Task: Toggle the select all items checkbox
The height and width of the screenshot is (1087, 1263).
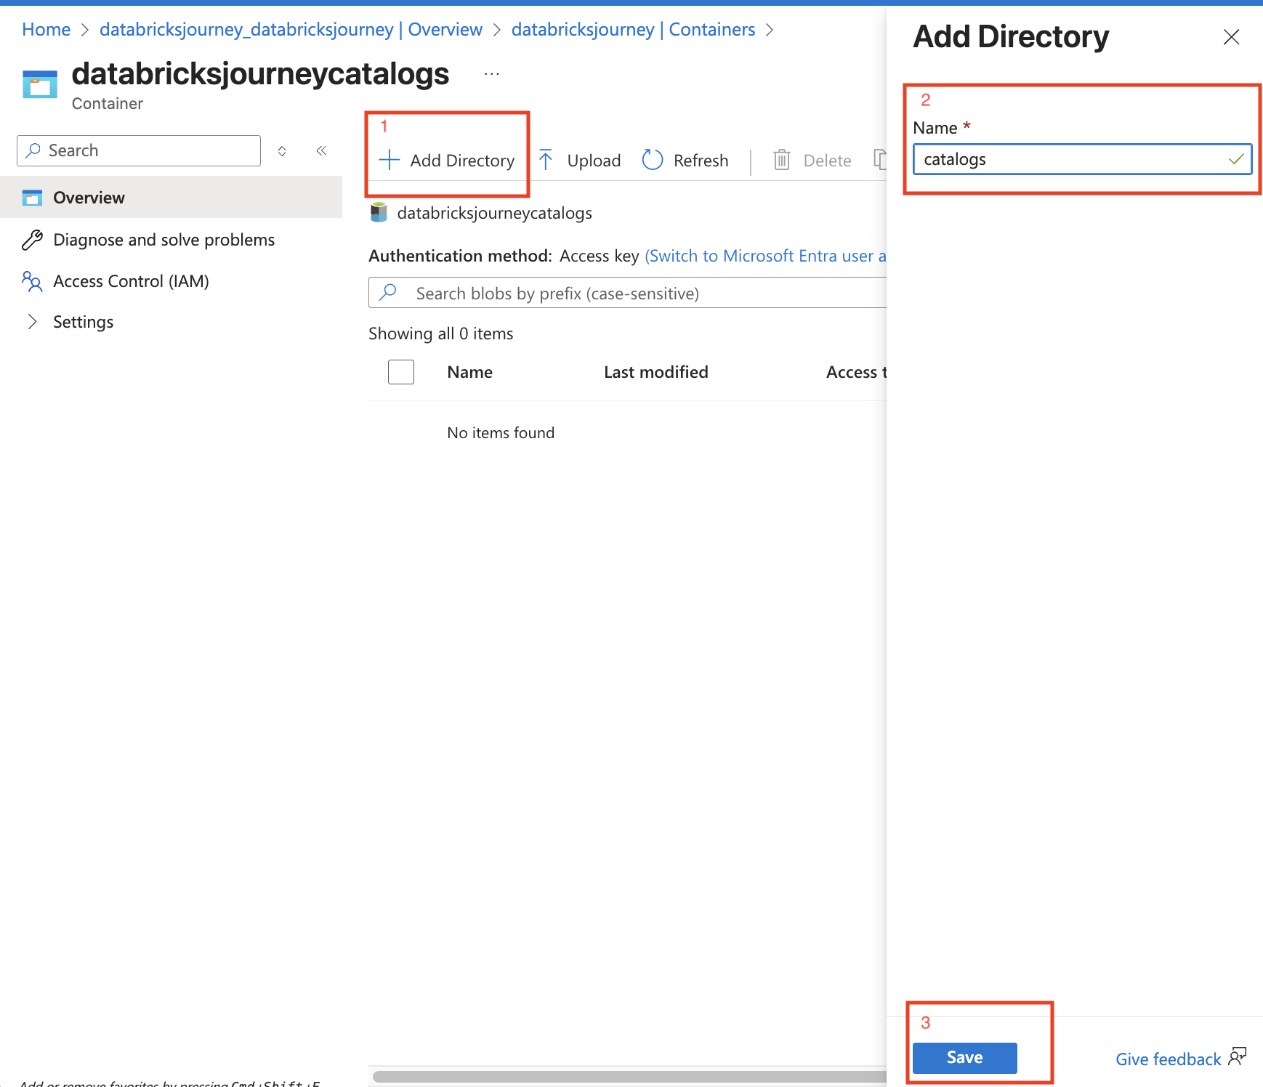Action: tap(401, 372)
